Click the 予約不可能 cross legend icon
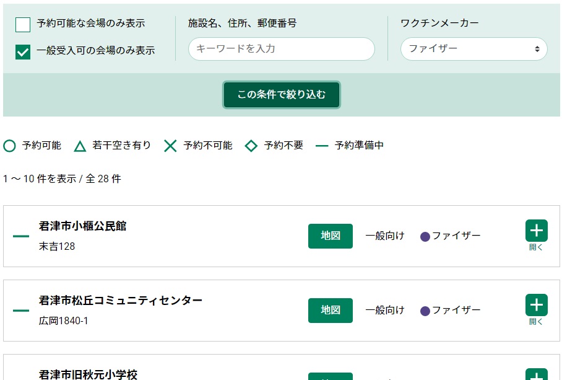The height and width of the screenshot is (380, 562). click(x=170, y=146)
